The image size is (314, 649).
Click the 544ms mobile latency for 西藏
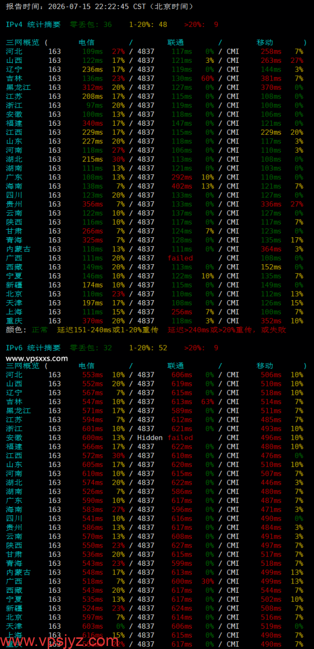[x=271, y=591]
